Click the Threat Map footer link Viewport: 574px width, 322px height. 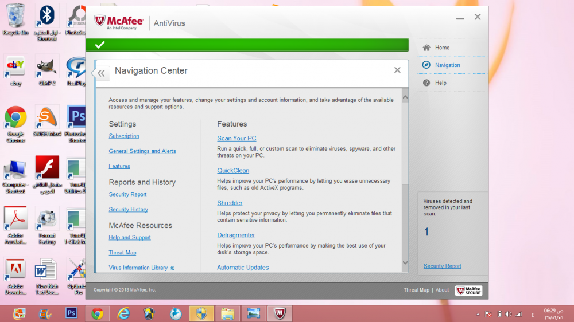coord(416,290)
